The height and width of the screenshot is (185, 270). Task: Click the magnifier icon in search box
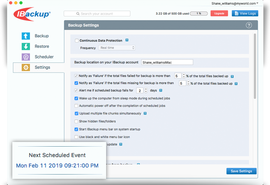coord(78,14)
